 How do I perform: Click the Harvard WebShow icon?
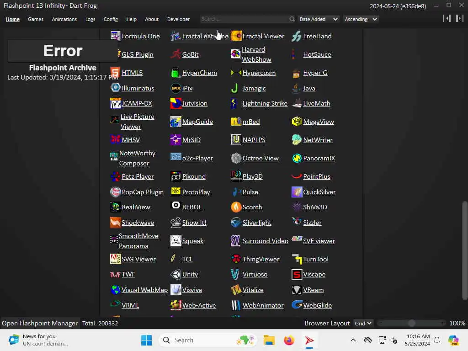(236, 54)
